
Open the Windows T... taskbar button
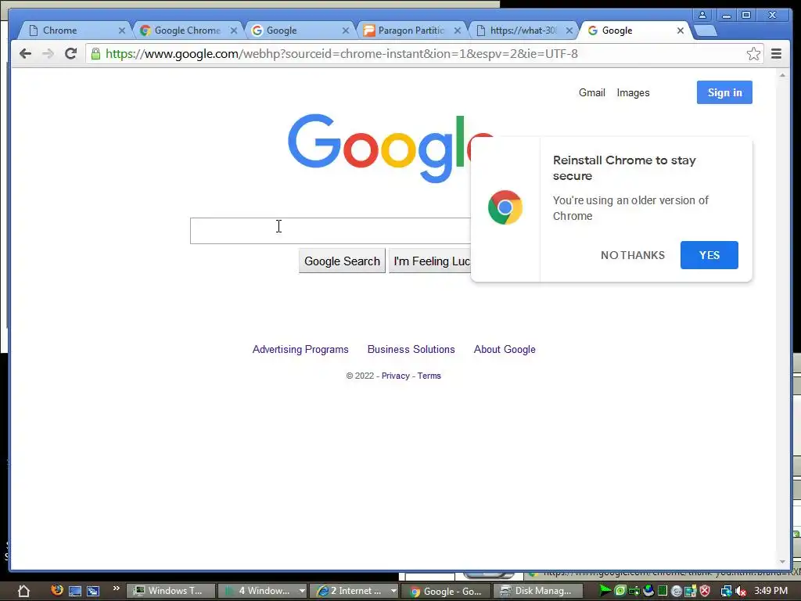[170, 591]
